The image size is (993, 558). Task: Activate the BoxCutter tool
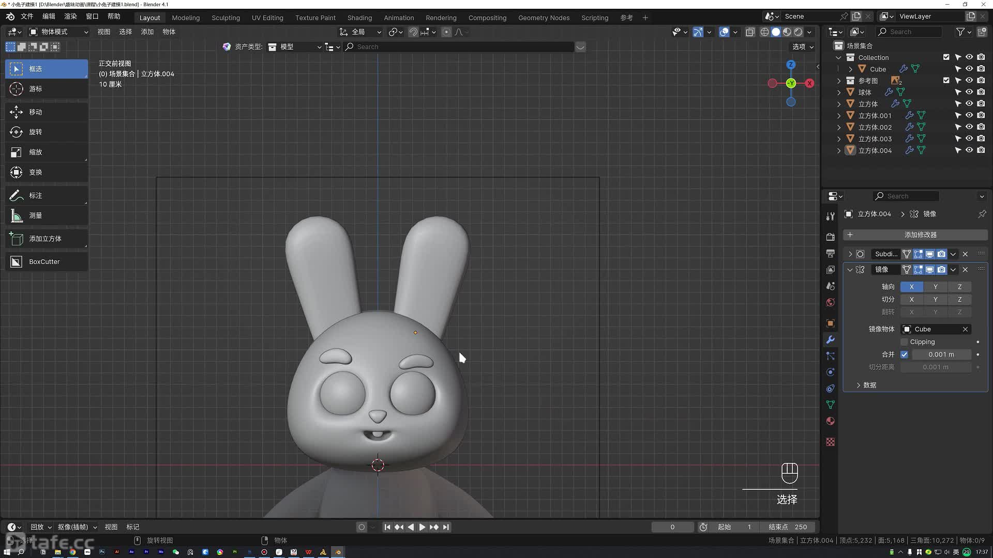coord(47,261)
